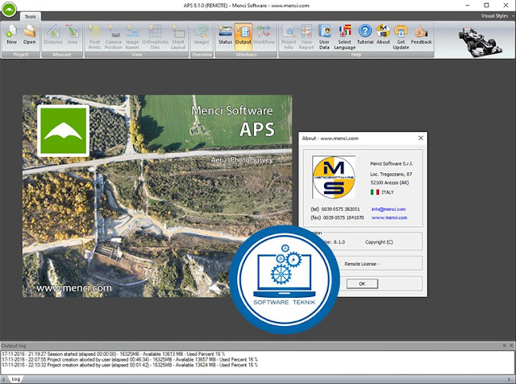Image resolution: width=516 pixels, height=384 pixels.
Task: Maximize the APS main window
Action: [x=486, y=6]
